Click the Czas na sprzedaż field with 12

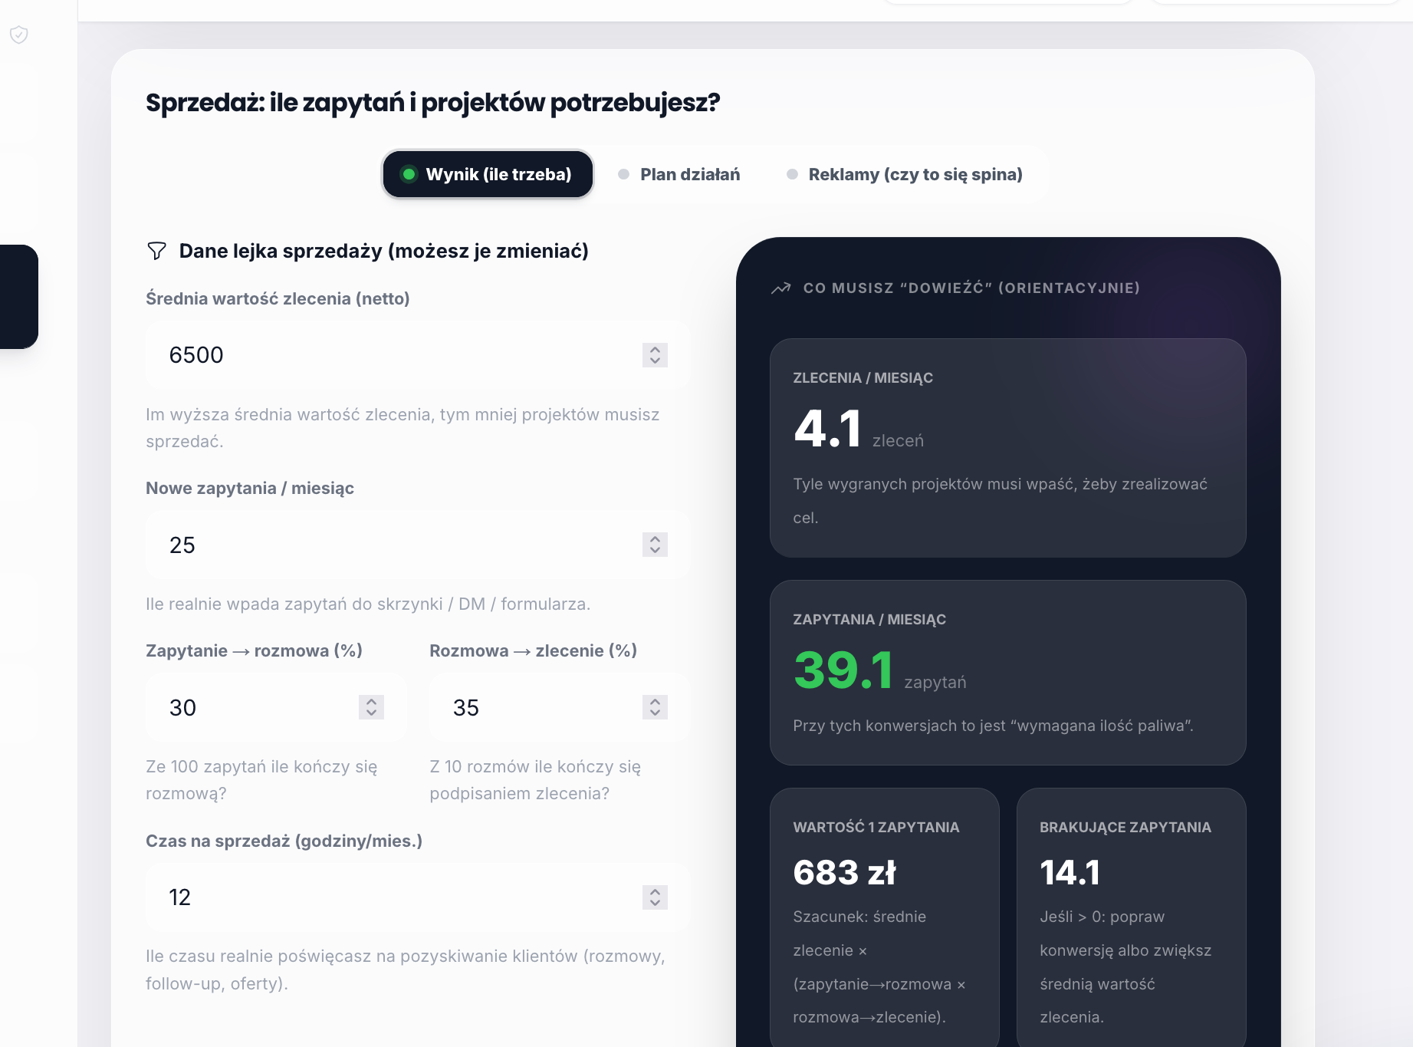(x=418, y=897)
